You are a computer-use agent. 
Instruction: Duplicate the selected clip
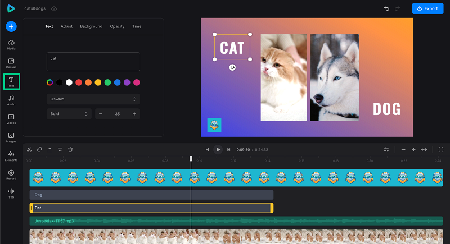(x=39, y=150)
